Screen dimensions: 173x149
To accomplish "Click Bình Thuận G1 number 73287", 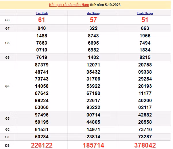I will (145, 136).
